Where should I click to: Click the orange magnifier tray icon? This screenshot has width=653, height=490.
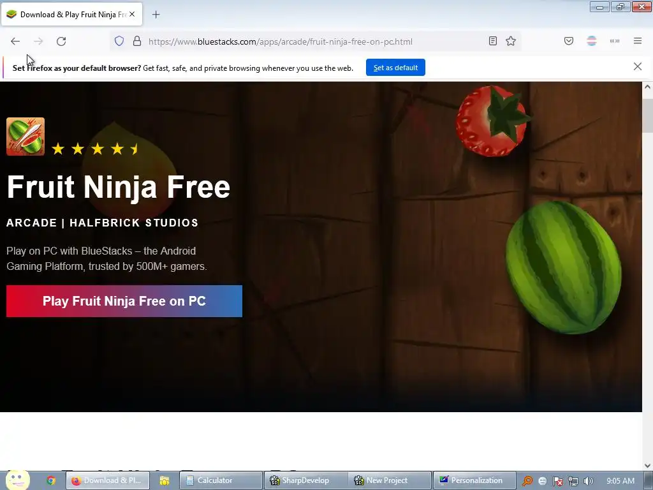[527, 481]
